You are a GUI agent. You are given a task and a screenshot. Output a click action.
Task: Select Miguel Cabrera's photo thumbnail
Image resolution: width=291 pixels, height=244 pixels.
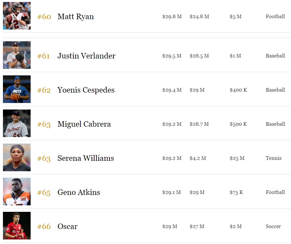pyautogui.click(x=17, y=123)
